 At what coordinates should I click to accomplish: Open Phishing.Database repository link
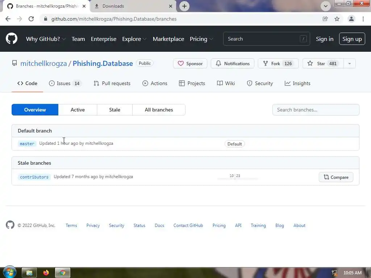(103, 63)
